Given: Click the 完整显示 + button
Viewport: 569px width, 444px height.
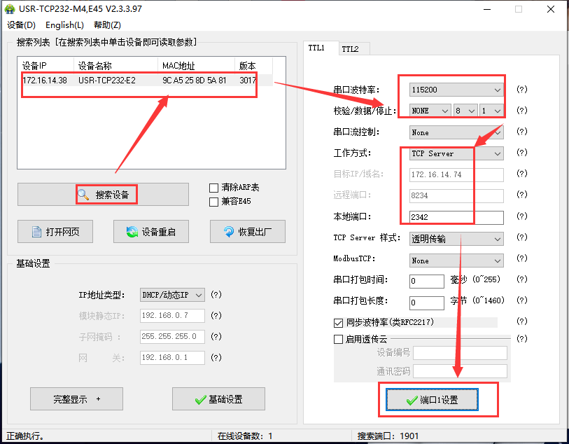Looking at the screenshot, I should tap(76, 399).
